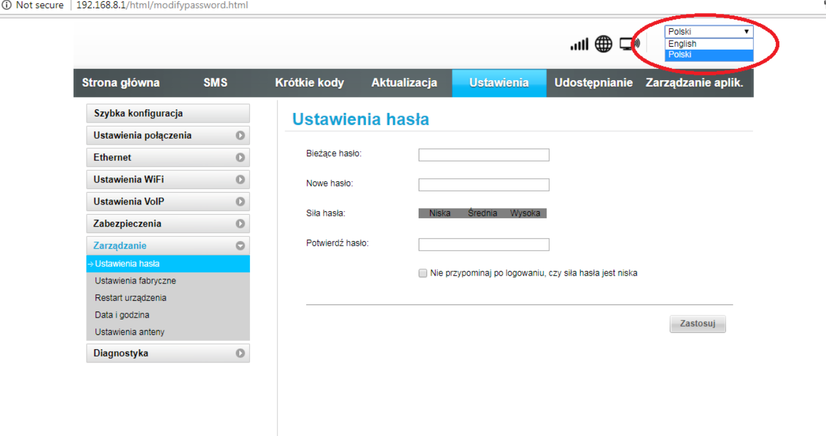This screenshot has height=436, width=826.
Task: Open the Aktualizacja tab
Action: pos(405,83)
